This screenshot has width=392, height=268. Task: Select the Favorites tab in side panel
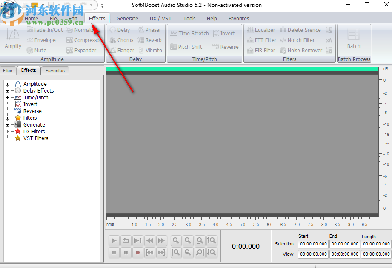click(x=55, y=71)
